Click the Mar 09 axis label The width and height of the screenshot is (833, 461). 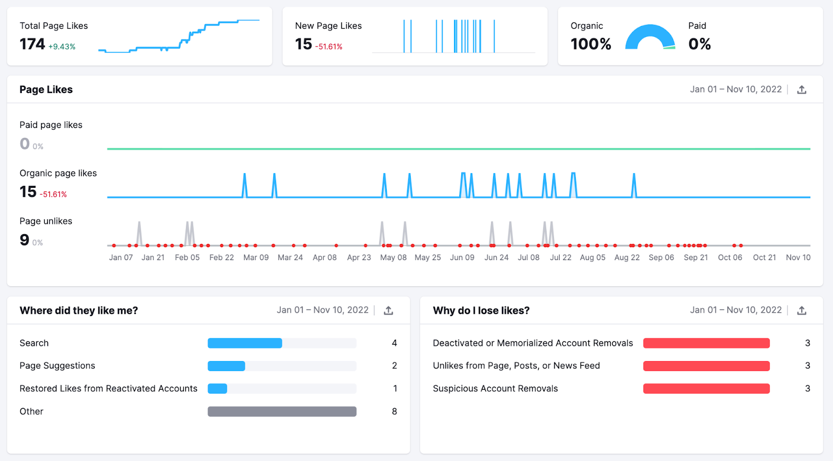(x=256, y=258)
